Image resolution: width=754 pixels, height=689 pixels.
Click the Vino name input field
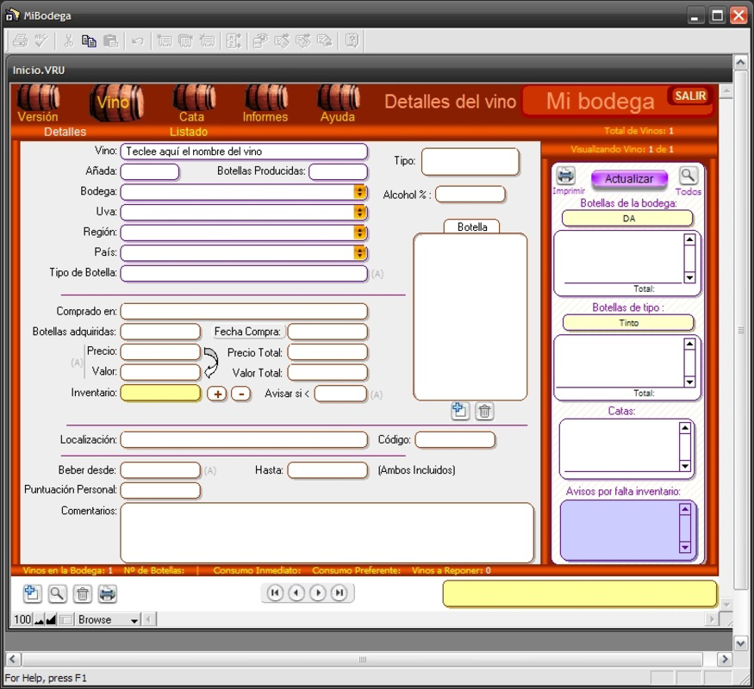click(244, 152)
